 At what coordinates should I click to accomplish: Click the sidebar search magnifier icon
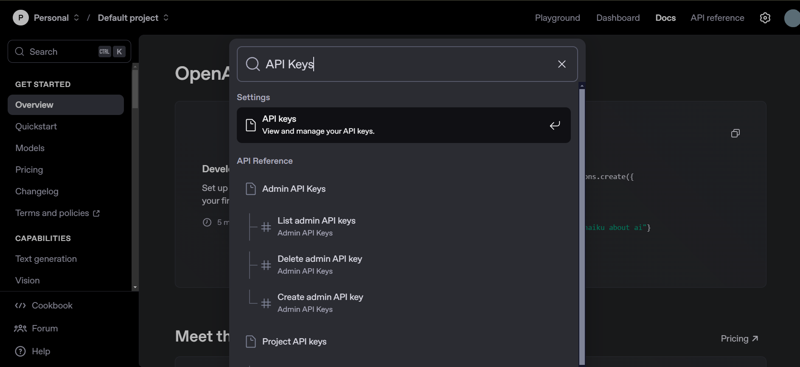[20, 52]
